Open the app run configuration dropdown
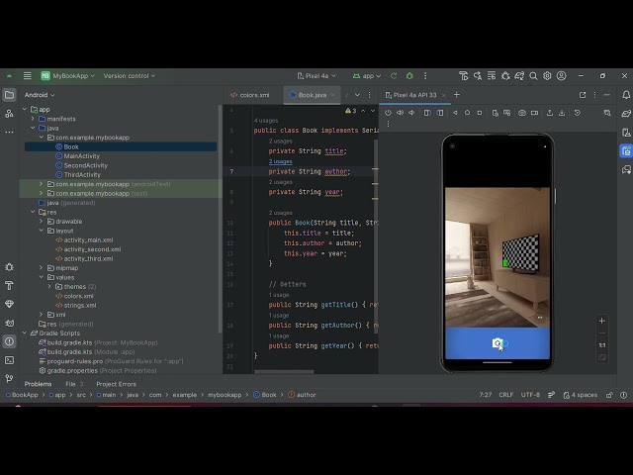Image resolution: width=633 pixels, height=475 pixels. click(367, 76)
